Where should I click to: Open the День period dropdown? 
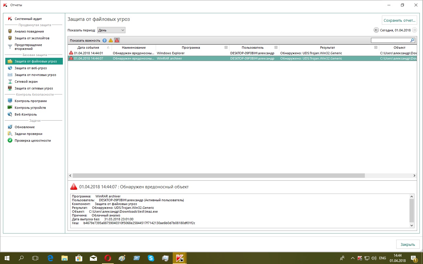[111, 30]
